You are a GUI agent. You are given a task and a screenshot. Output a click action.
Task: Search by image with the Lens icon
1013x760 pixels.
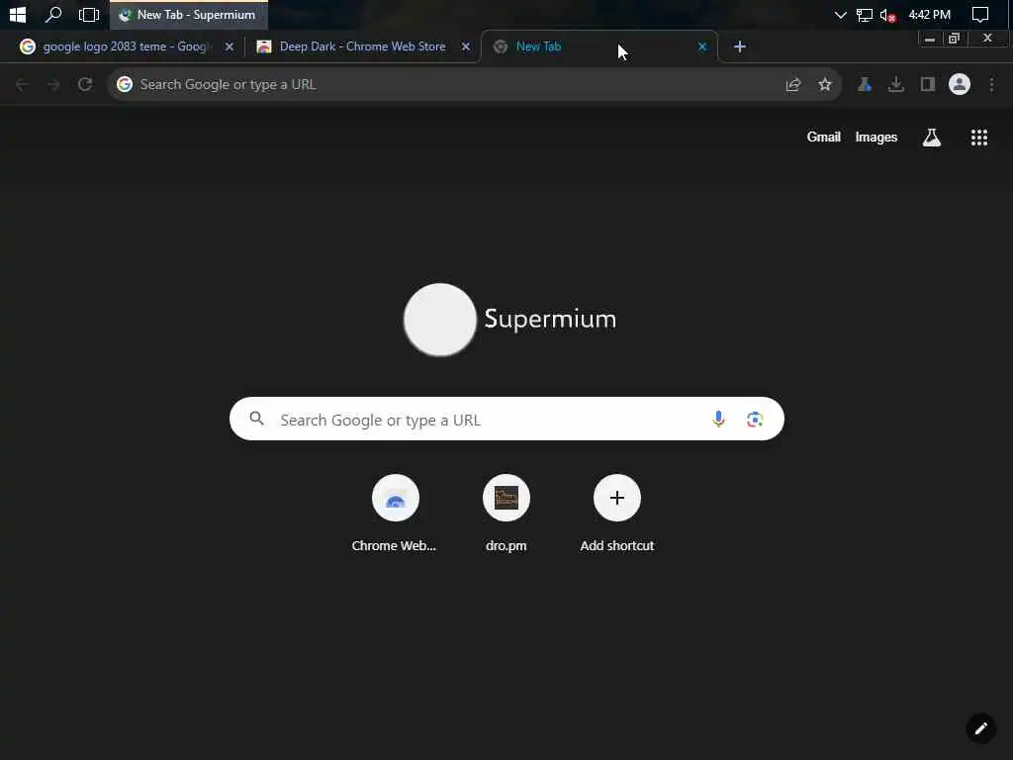[x=755, y=420]
